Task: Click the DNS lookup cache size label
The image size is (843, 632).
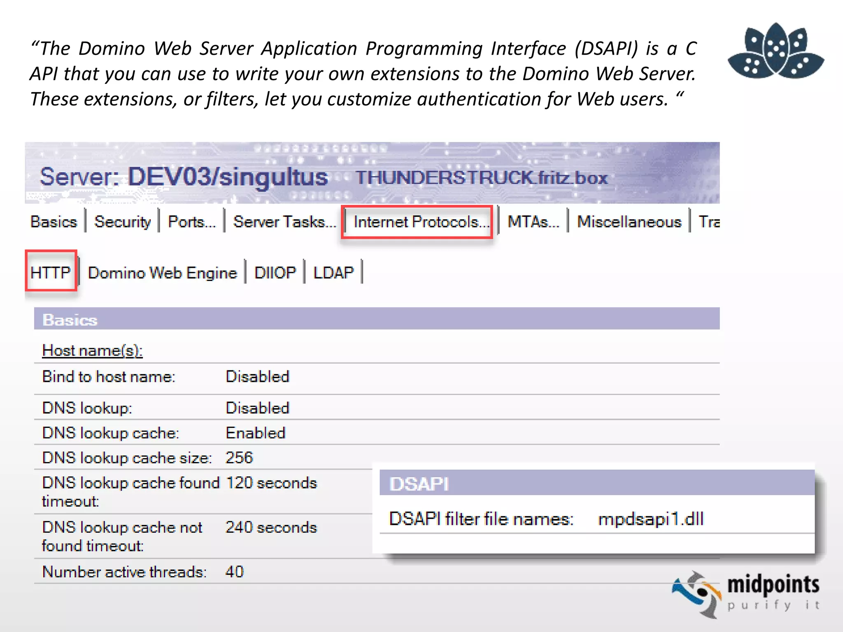Action: click(x=127, y=458)
